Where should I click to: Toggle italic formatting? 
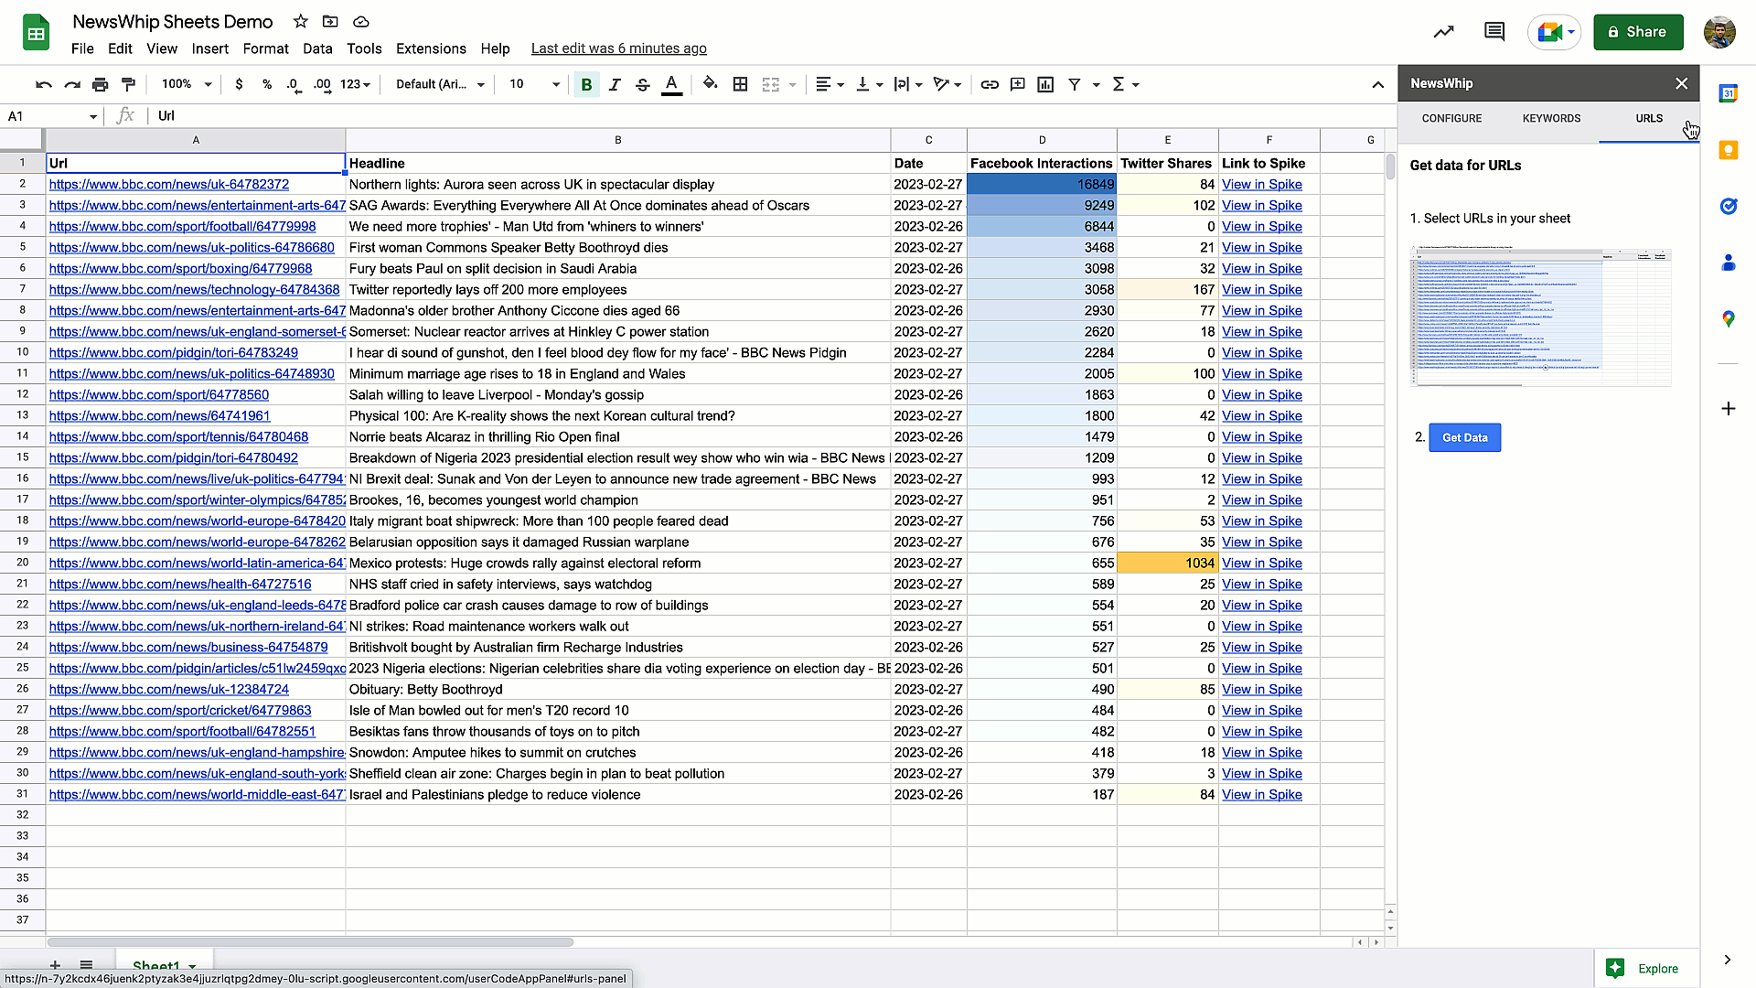615,84
